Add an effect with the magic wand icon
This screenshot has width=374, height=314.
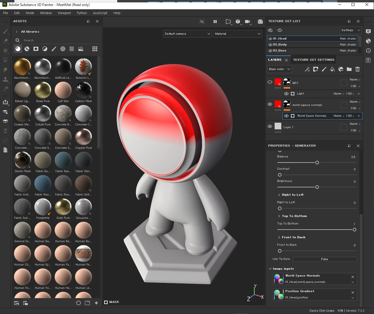pyautogui.click(x=307, y=69)
